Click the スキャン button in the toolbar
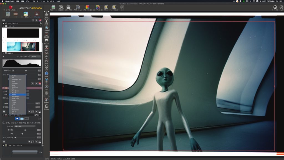284x160 pixels. pyautogui.click(x=106, y=7)
